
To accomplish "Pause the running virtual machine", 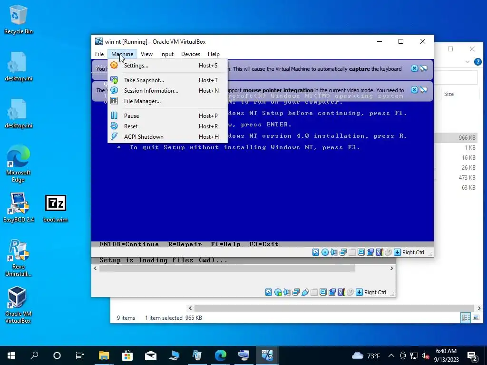I will tap(167, 116).
